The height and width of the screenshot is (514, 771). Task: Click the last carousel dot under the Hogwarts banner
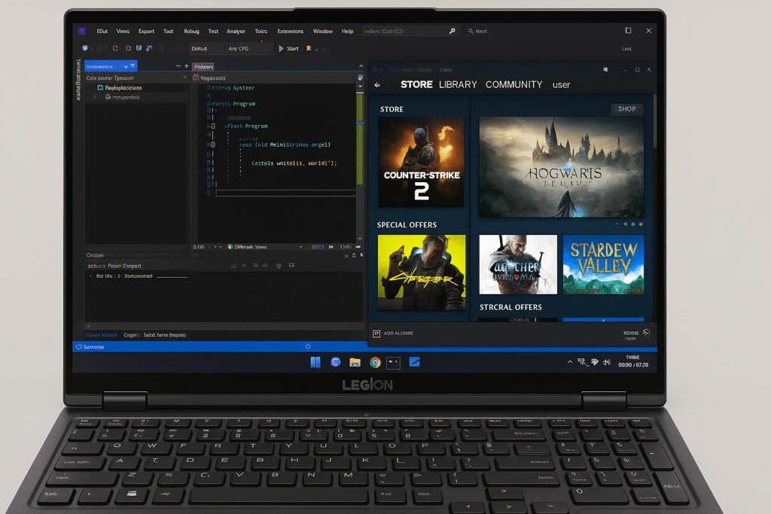[641, 224]
